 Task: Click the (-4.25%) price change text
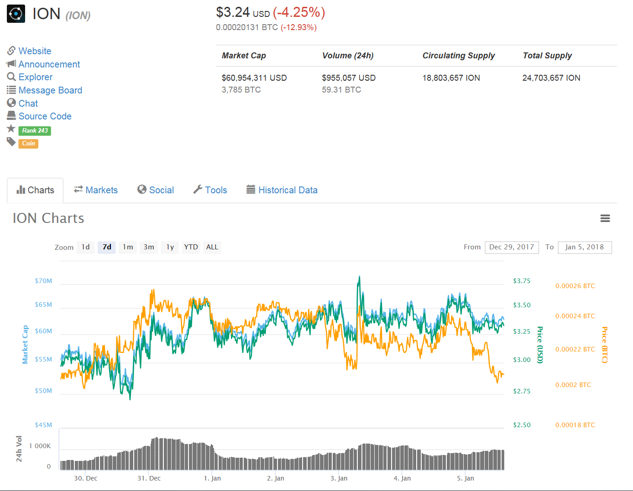[x=299, y=12]
